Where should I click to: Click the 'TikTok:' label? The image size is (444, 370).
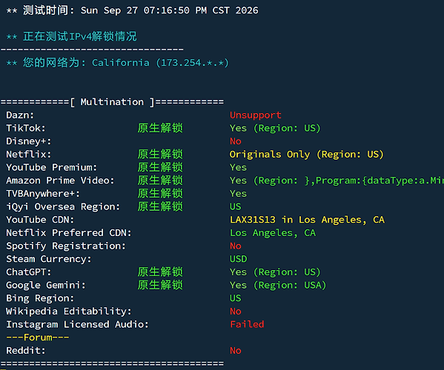[26, 128]
